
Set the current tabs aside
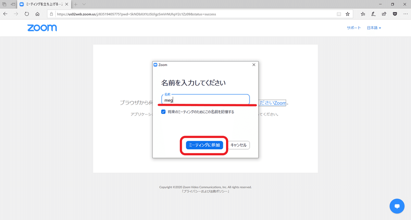[x=4, y=4]
